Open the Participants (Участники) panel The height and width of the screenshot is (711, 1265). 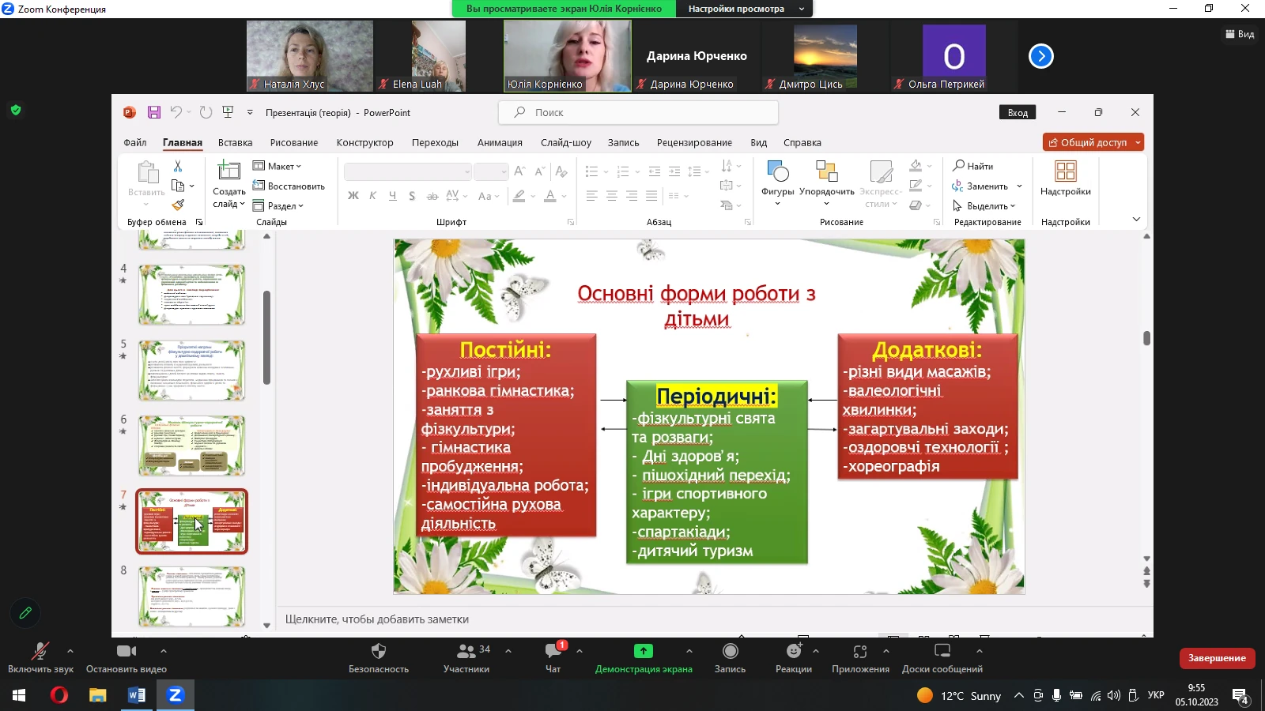point(466,651)
